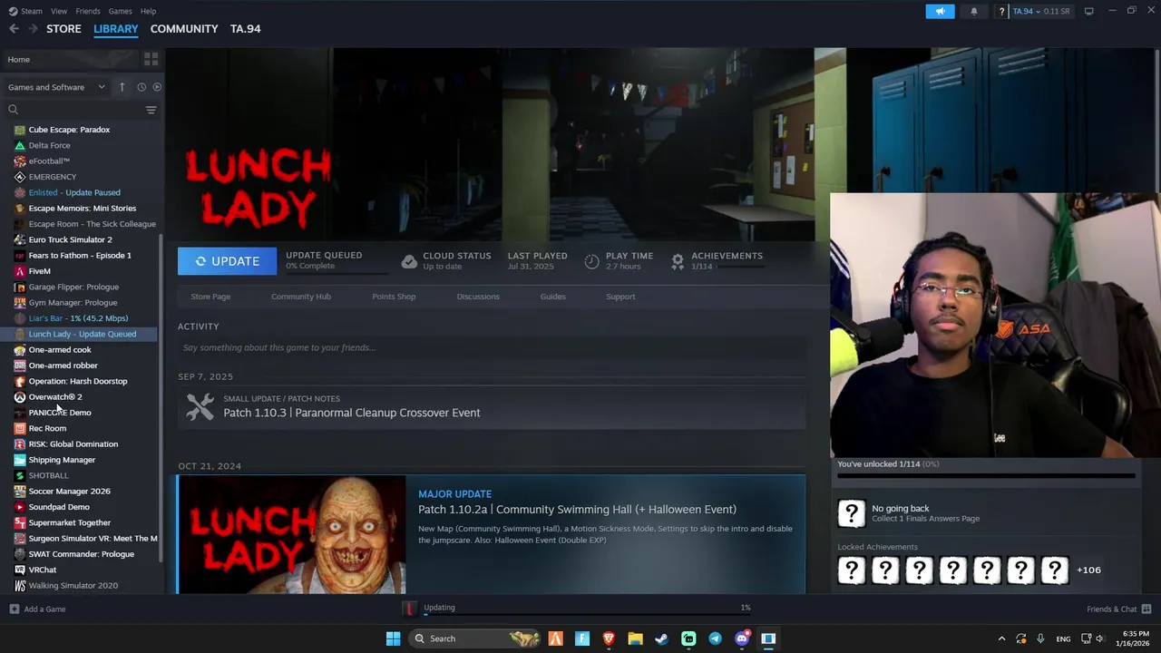Switch to the COMMUNITY tab
Viewport: 1161px width, 653px height.
click(x=184, y=29)
